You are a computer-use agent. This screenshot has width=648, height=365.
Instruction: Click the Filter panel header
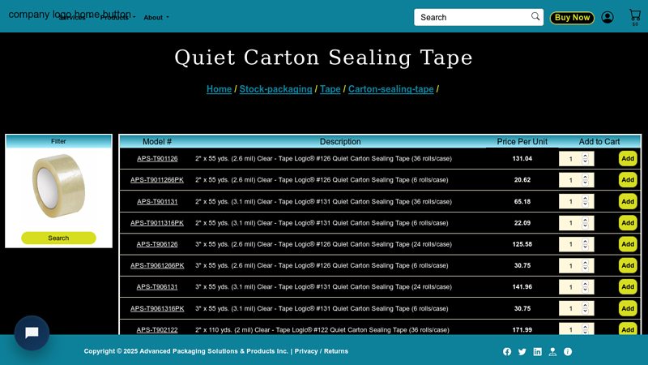click(58, 141)
